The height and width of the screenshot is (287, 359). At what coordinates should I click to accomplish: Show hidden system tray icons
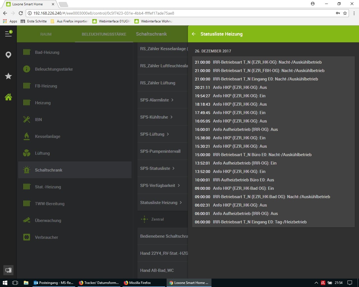point(316,283)
